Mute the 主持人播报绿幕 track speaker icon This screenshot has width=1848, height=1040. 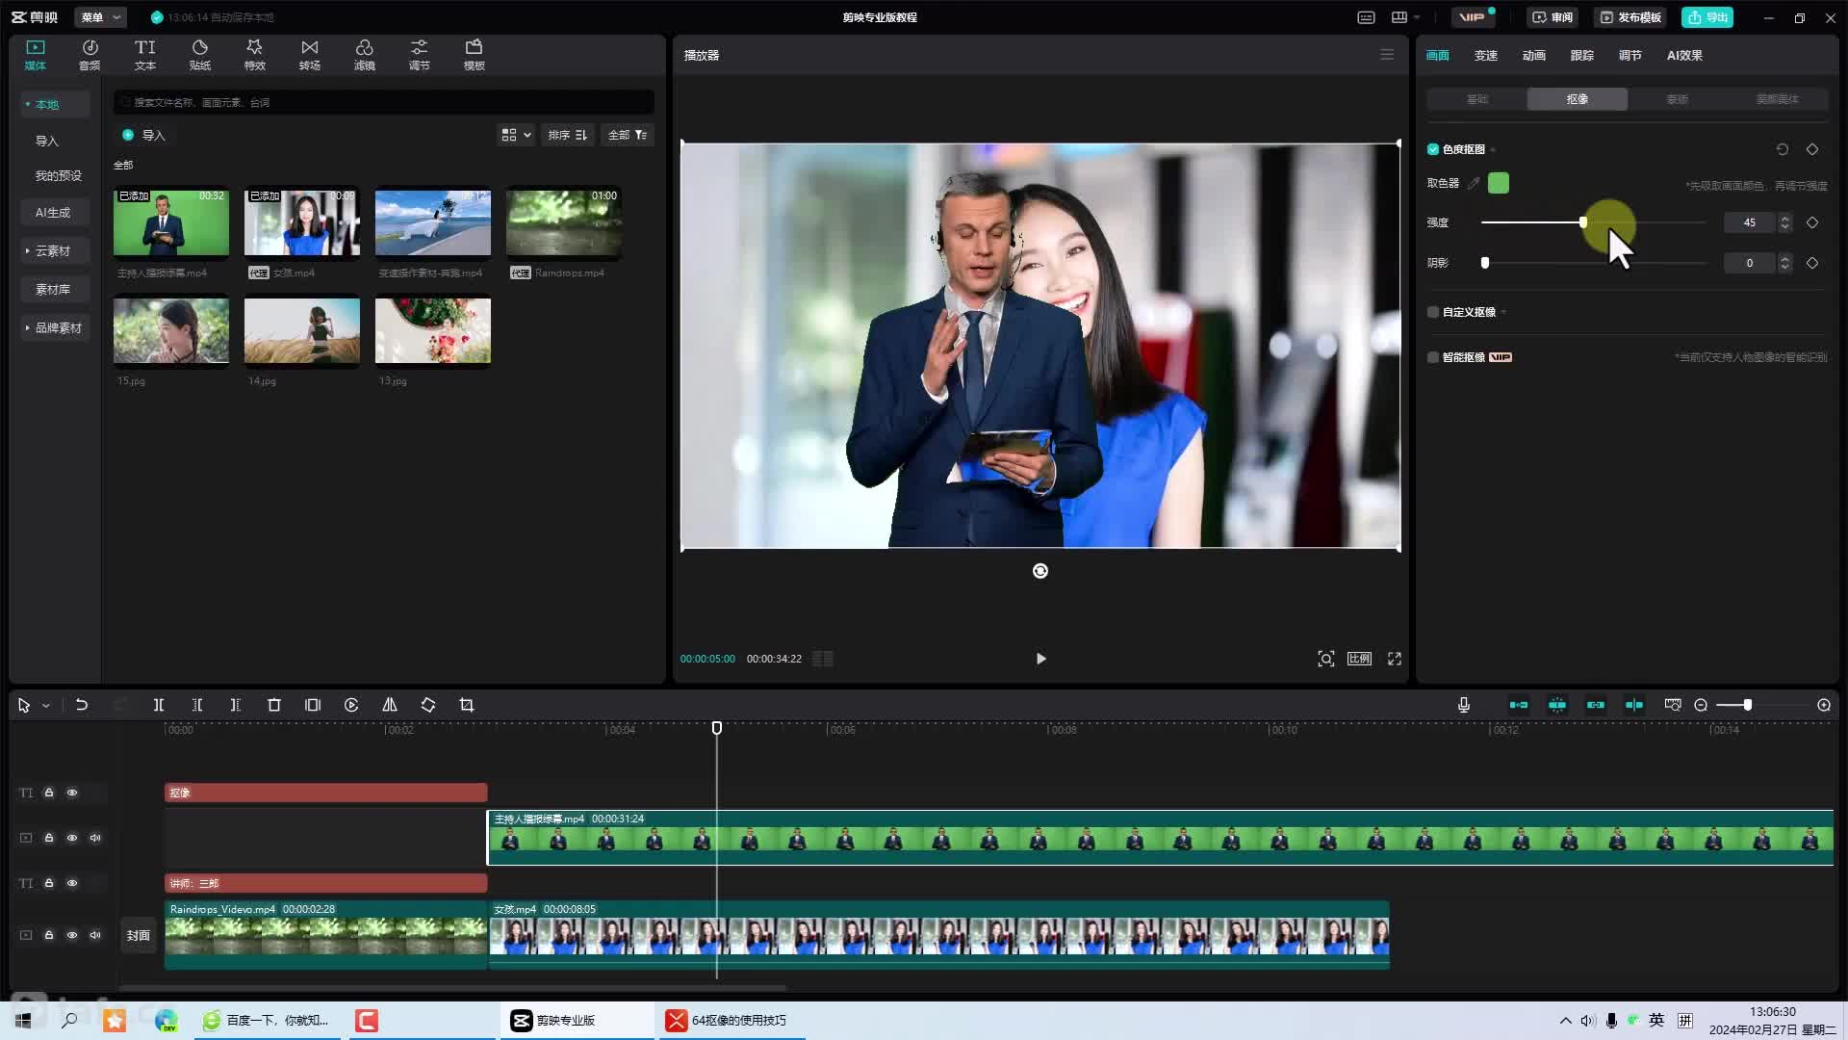(x=95, y=838)
